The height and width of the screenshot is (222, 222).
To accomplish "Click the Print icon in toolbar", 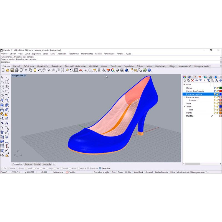I will pyautogui.click(x=17, y=70).
